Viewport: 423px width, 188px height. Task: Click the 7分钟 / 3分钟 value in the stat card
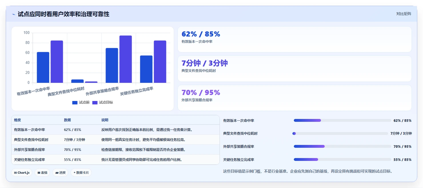click(x=205, y=63)
